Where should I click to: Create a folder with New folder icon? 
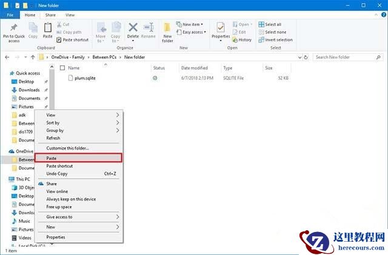click(x=167, y=27)
